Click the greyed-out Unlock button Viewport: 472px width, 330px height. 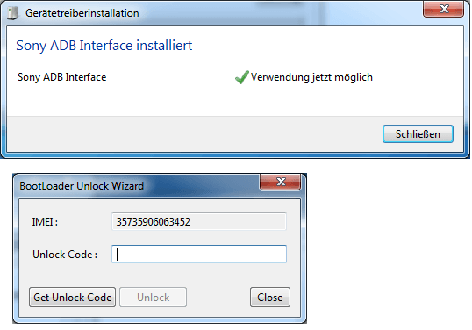click(153, 298)
